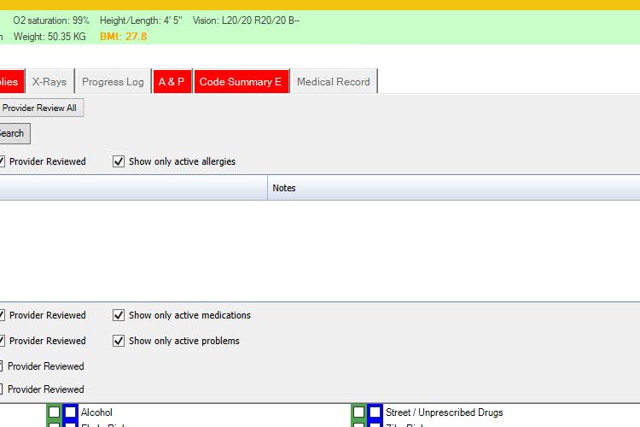
Task: Click the O2 saturation: 99% reading
Action: pos(51,20)
